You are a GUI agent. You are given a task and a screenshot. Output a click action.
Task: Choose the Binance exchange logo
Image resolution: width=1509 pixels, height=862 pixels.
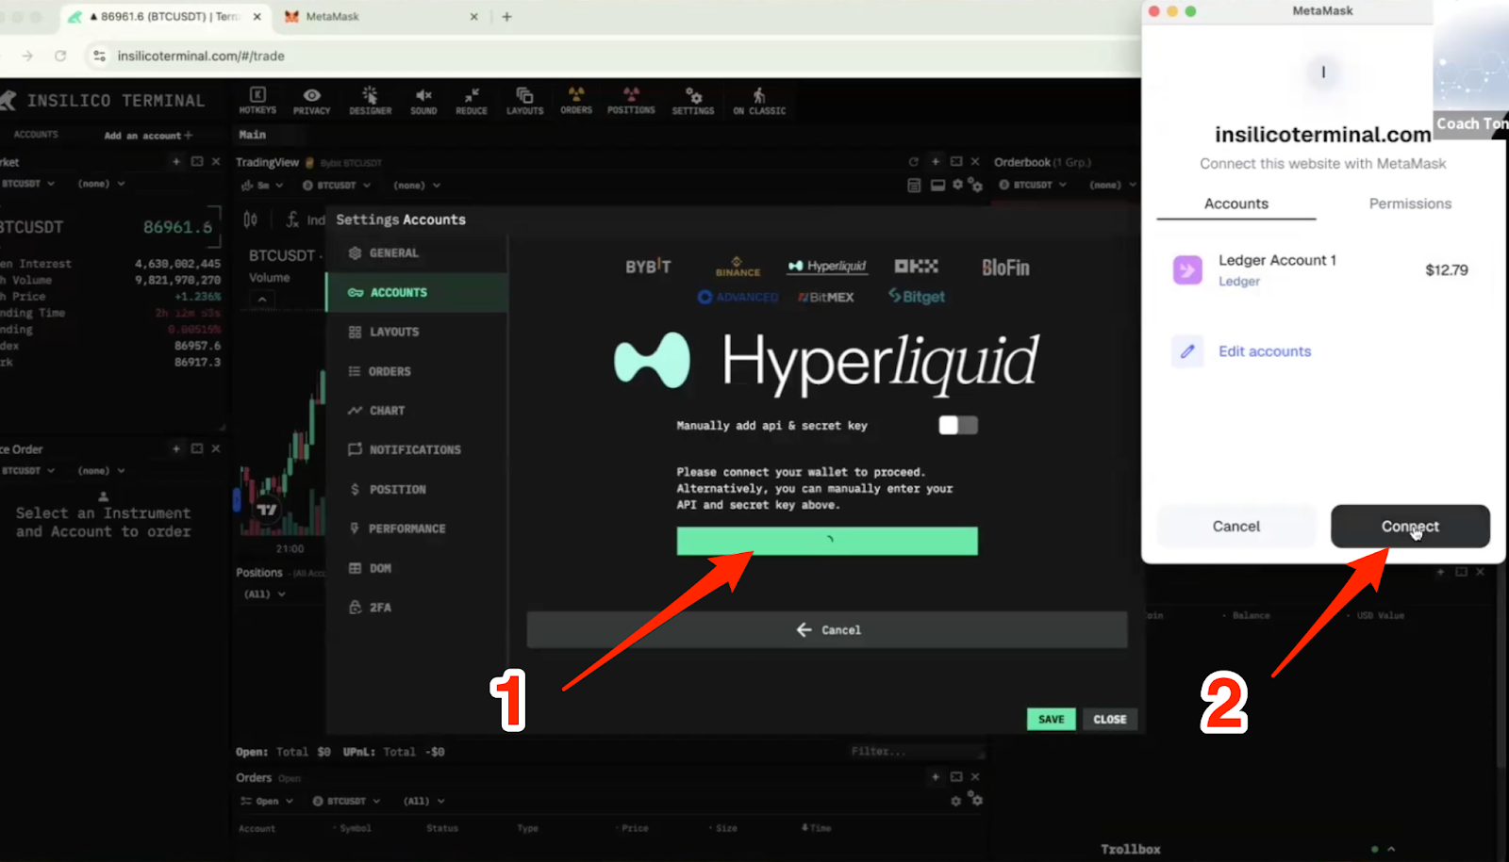click(738, 267)
